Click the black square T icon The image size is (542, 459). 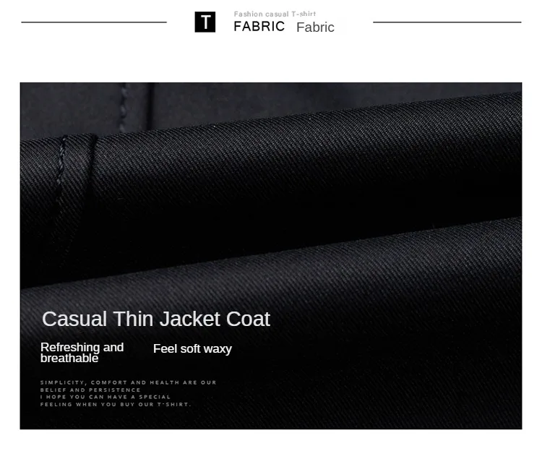pyautogui.click(x=205, y=22)
